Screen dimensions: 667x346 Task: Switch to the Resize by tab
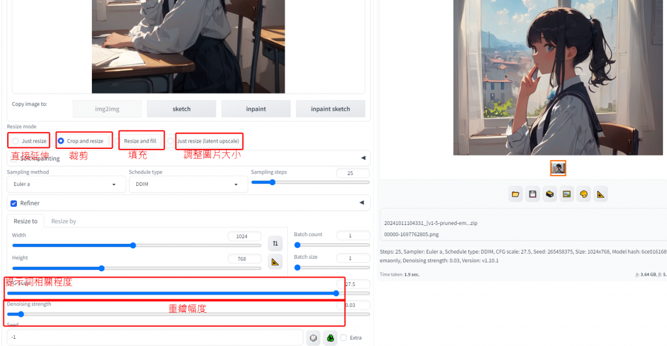(x=64, y=221)
